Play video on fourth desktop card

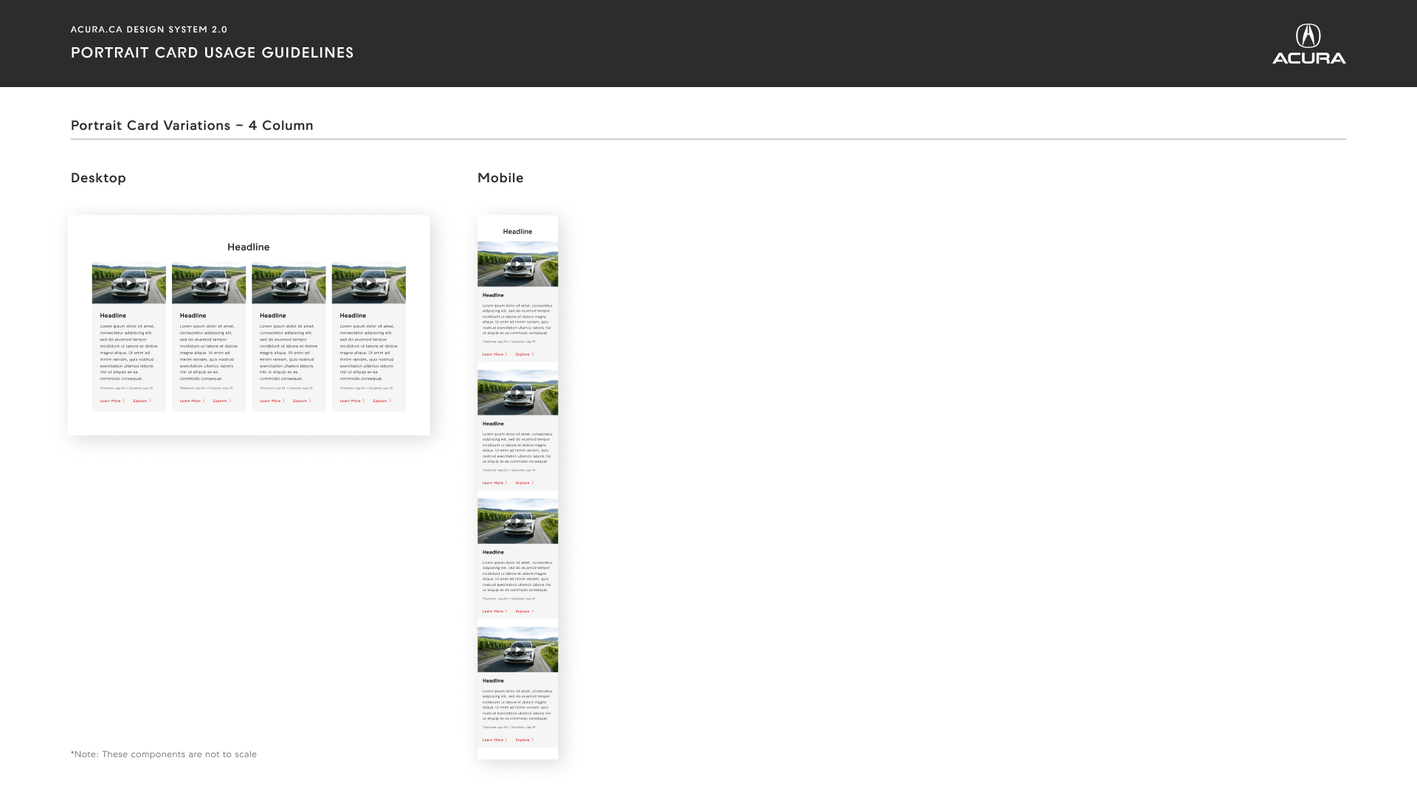click(x=368, y=283)
